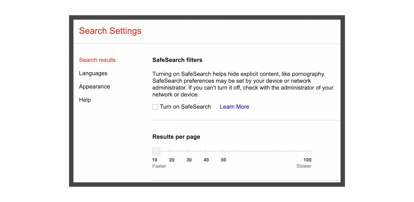Select Search results in the sidebar

[97, 60]
